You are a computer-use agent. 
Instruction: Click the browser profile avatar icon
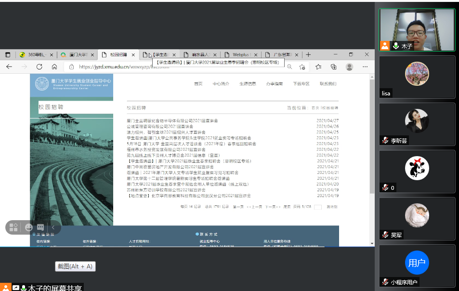click(349, 67)
